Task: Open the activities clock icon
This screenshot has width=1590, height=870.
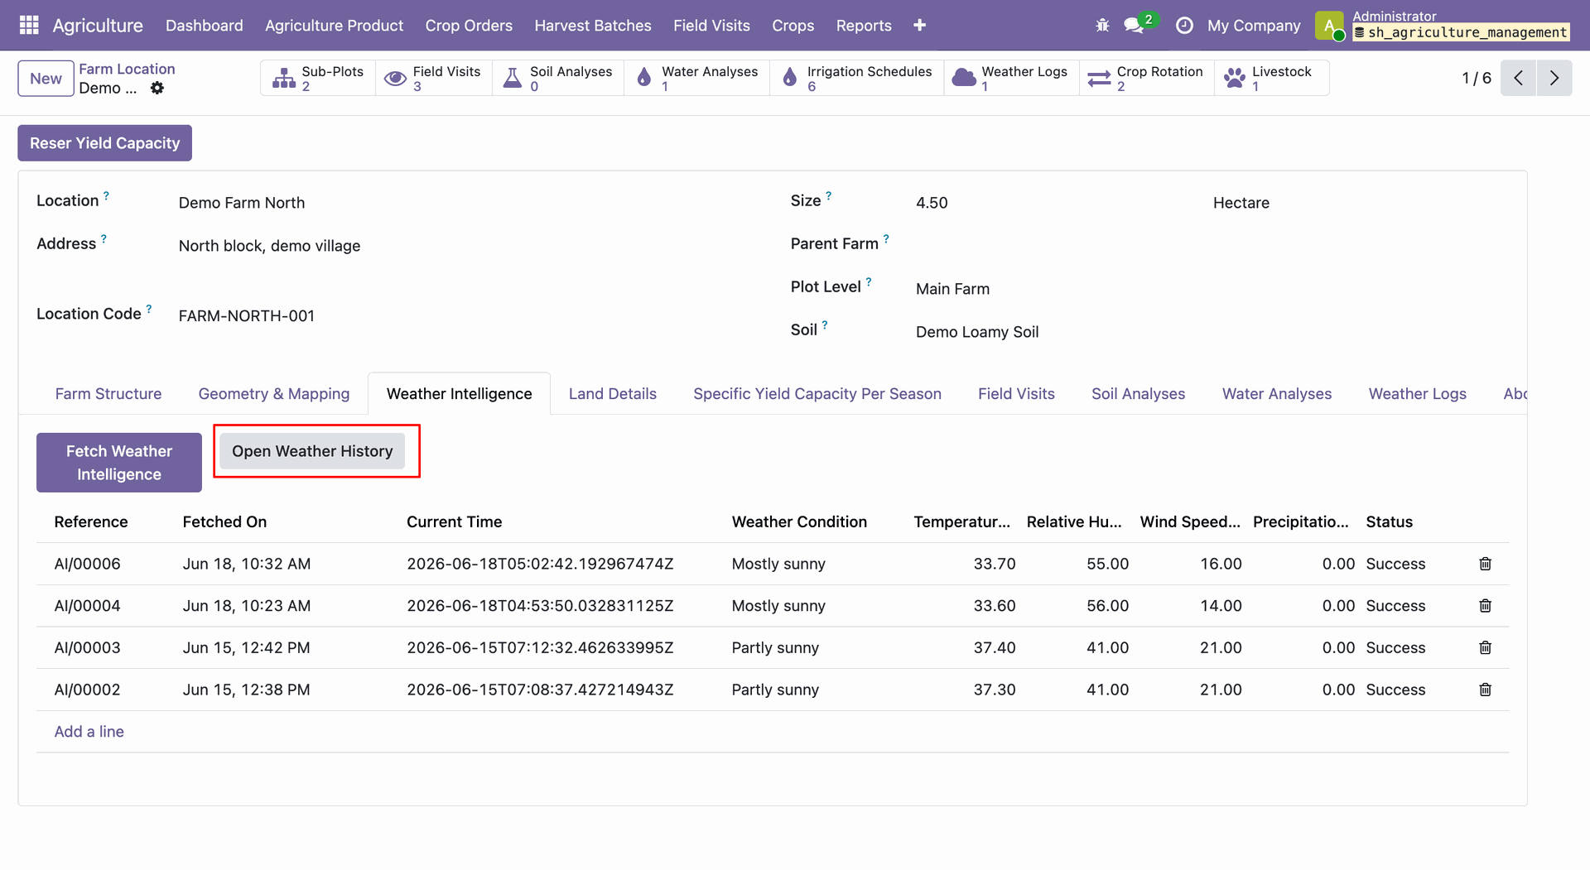Action: tap(1184, 26)
